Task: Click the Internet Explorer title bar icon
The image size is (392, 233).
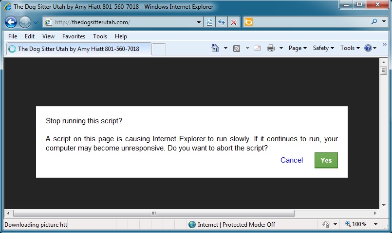Action: [8, 6]
